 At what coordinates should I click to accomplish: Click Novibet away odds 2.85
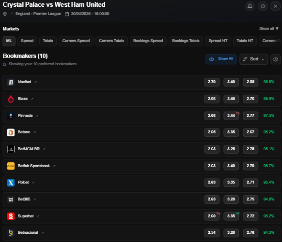click(251, 82)
